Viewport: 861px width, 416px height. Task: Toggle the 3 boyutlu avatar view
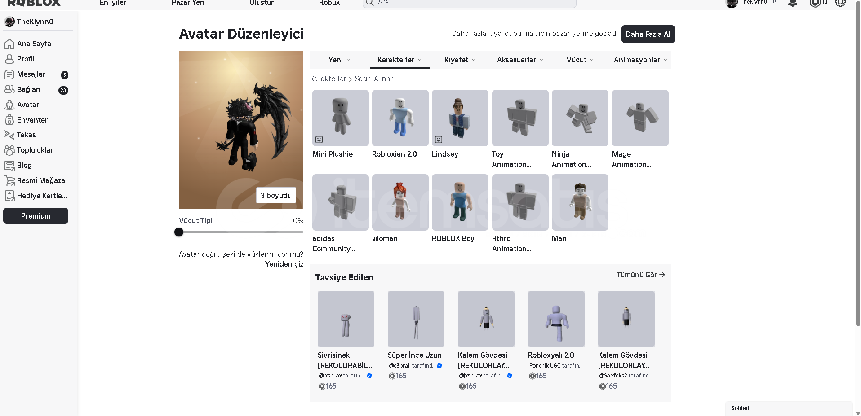pos(276,195)
